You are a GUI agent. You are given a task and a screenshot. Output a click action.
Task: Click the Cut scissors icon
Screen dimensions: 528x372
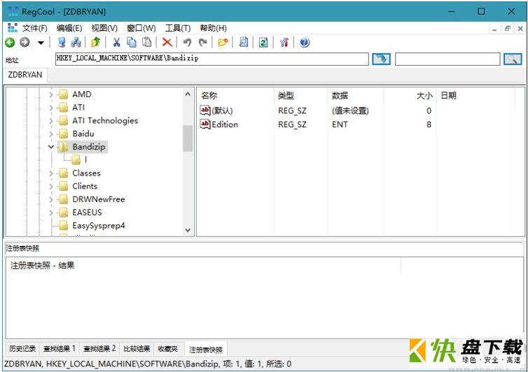(x=116, y=43)
